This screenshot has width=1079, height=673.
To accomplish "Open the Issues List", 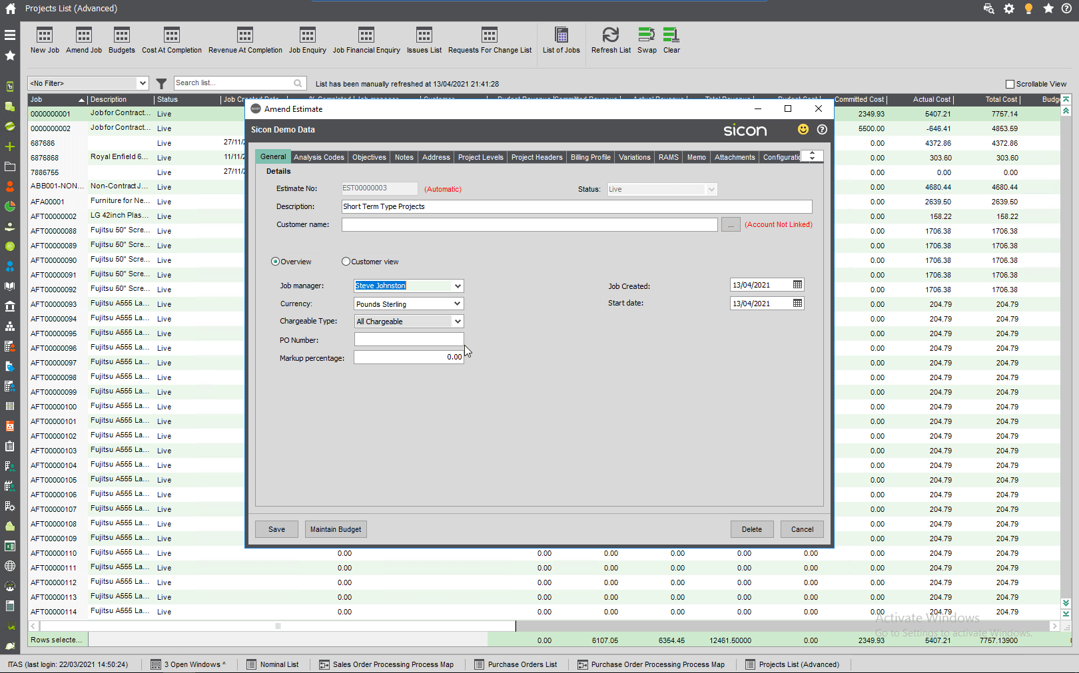I will (x=424, y=40).
